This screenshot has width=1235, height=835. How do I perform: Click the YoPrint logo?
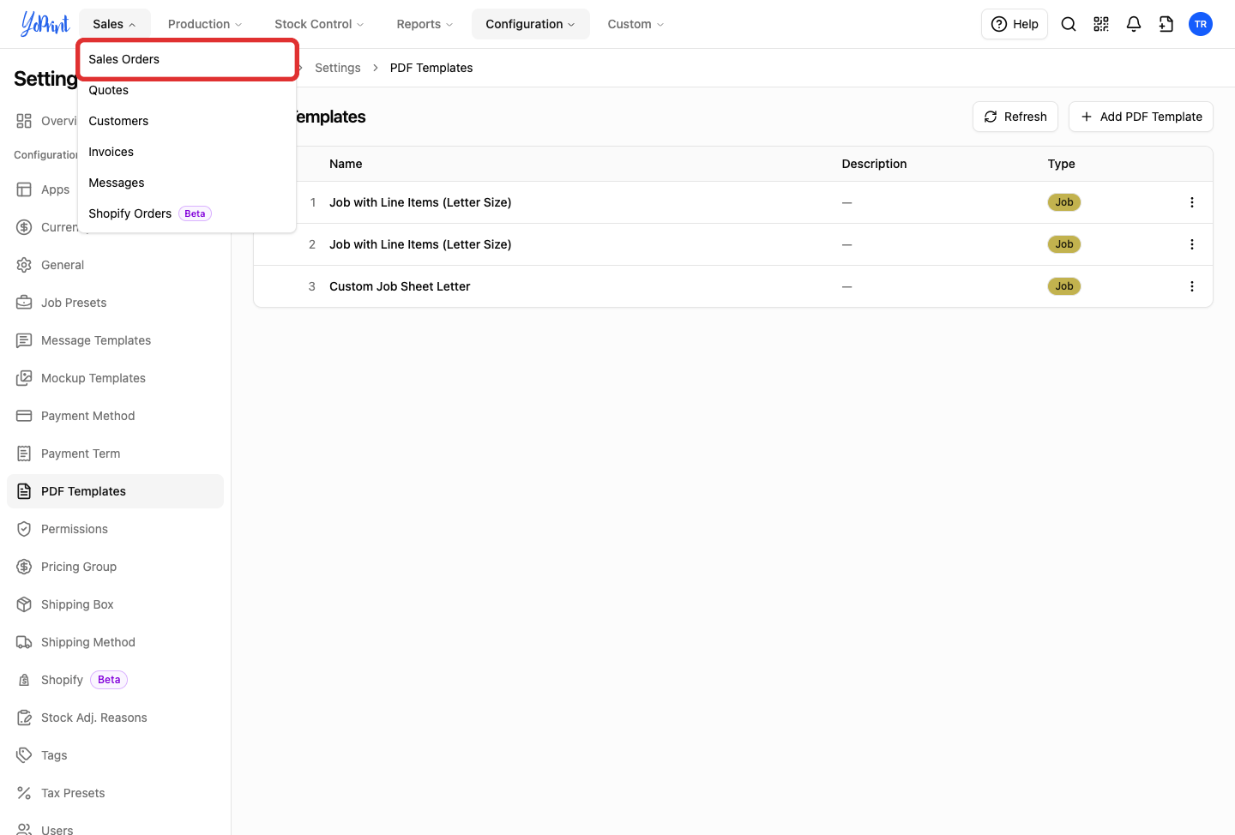pos(45,24)
